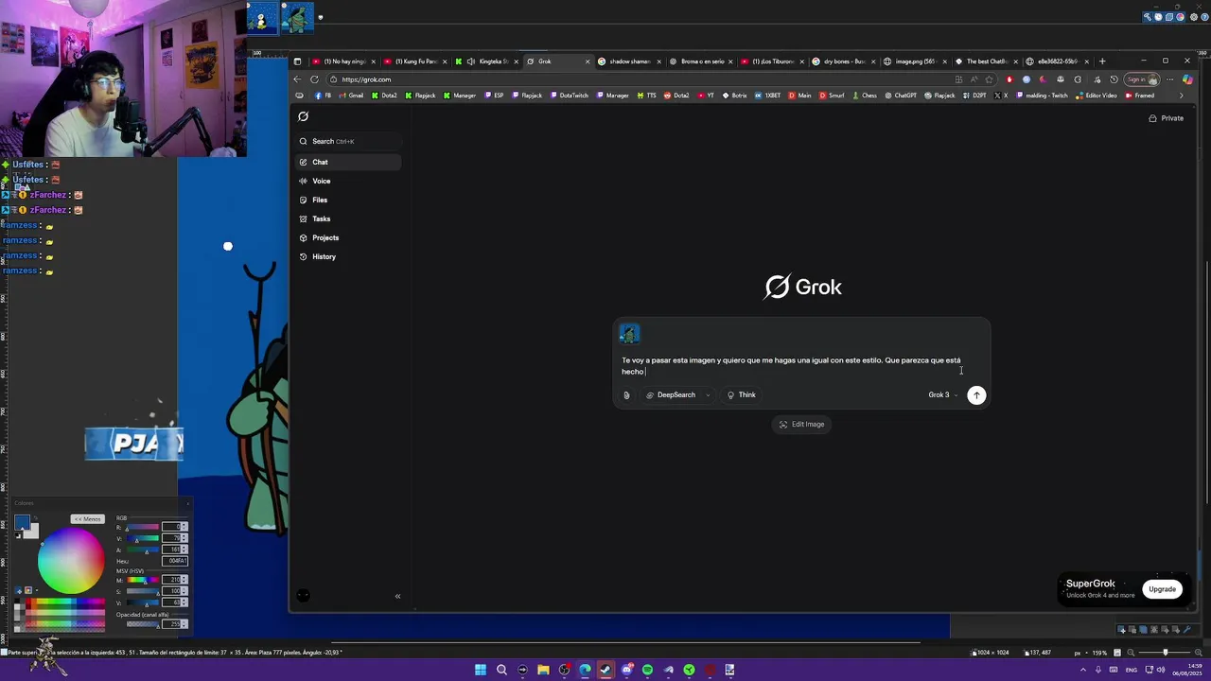Open a new browser tab with plus icon

click(1102, 61)
